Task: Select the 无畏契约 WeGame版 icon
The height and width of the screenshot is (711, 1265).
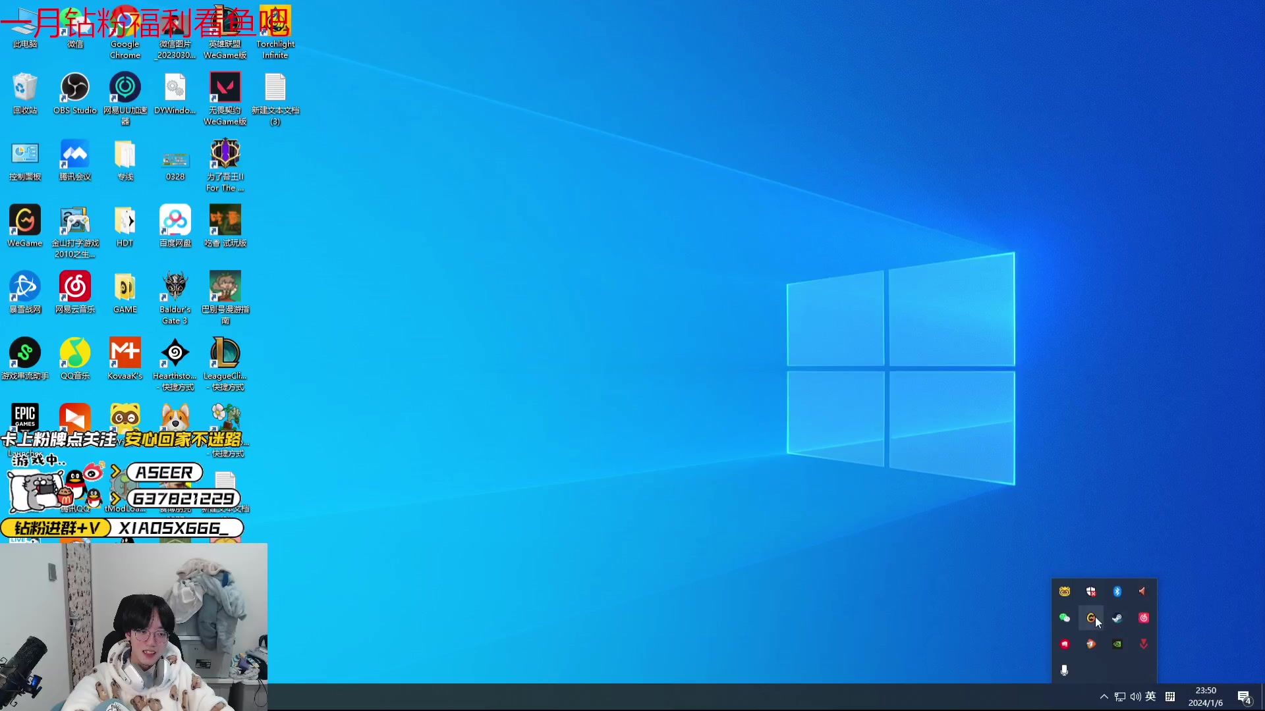Action: (225, 98)
